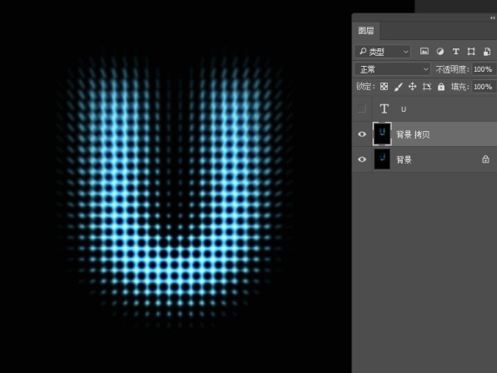Screen dimensions: 497x373
Task: Collapse the panel with double-arrow icon
Action: point(493,18)
